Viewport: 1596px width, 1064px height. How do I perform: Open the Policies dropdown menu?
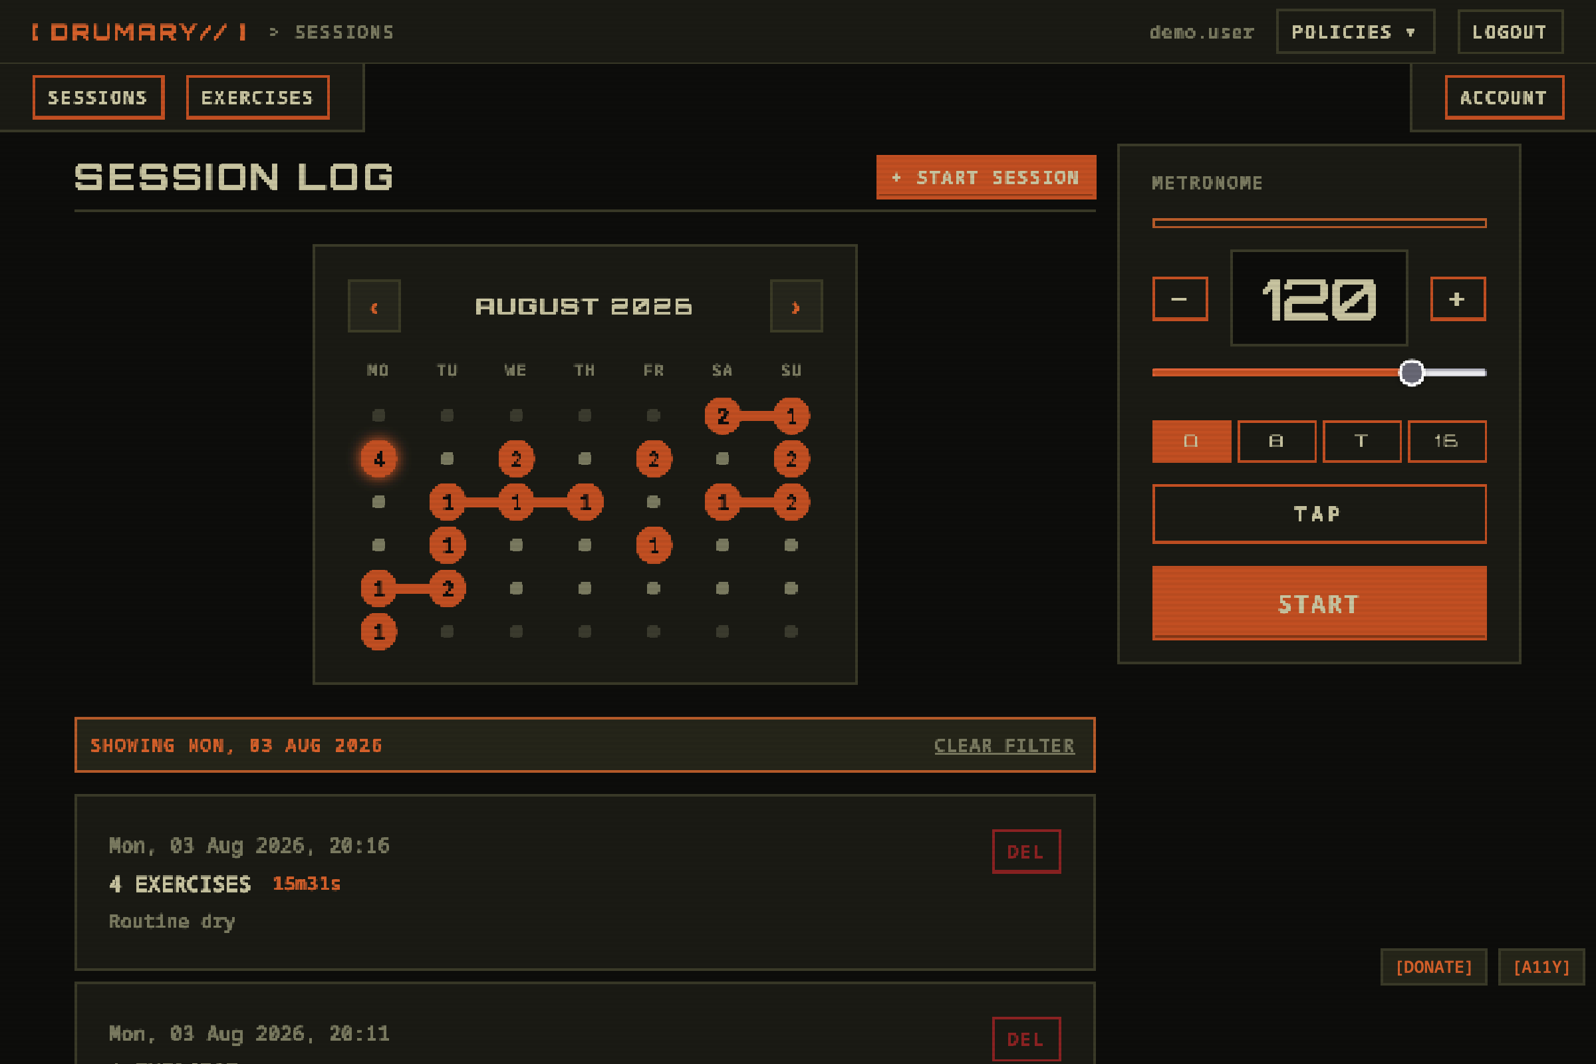(x=1355, y=32)
